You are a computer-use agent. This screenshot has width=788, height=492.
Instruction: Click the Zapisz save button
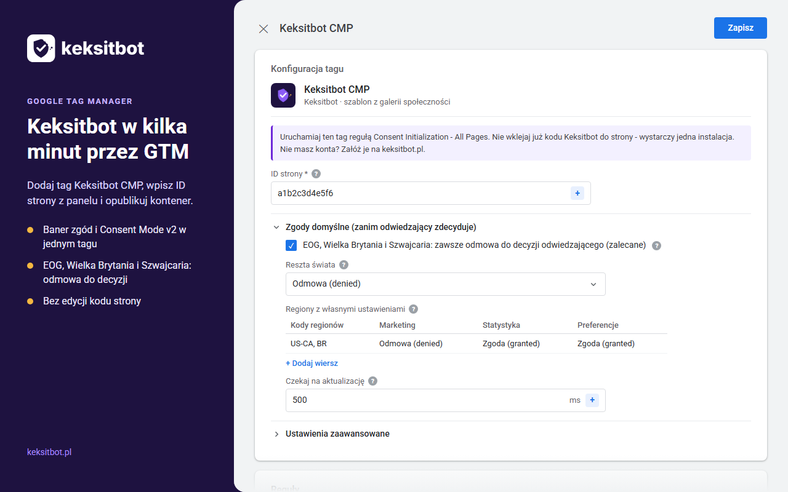[x=741, y=28]
